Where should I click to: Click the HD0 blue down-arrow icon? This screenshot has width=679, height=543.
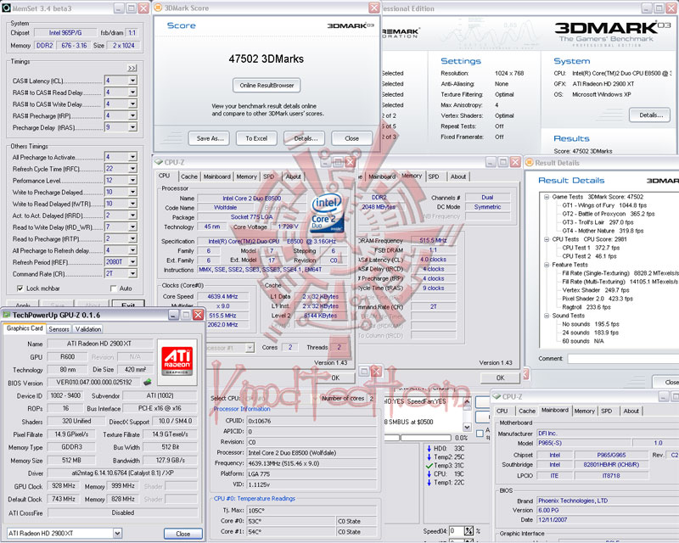pos(429,449)
